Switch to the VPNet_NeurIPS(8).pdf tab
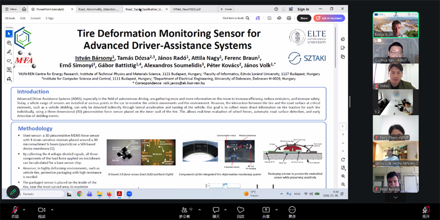440x220 pixels. click(x=187, y=9)
